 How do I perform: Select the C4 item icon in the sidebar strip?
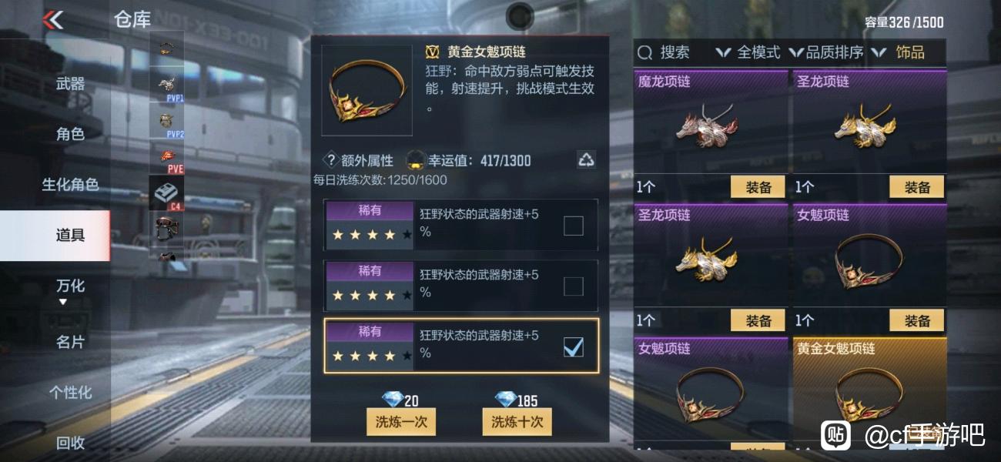tap(166, 193)
